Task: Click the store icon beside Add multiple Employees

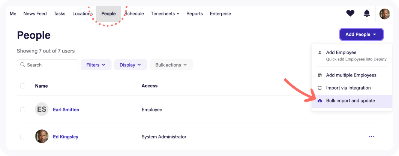Action: pos(320,75)
